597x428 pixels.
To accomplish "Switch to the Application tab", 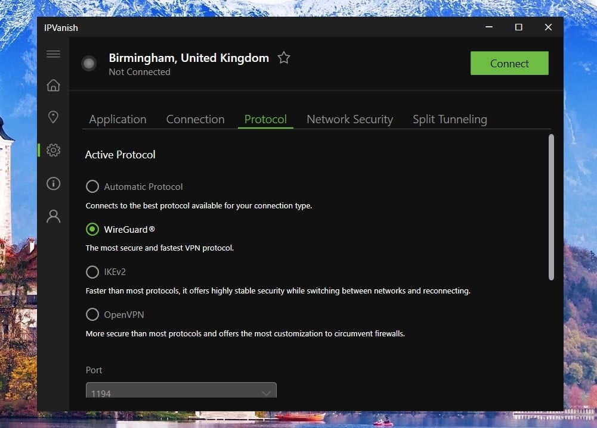I will tap(117, 119).
